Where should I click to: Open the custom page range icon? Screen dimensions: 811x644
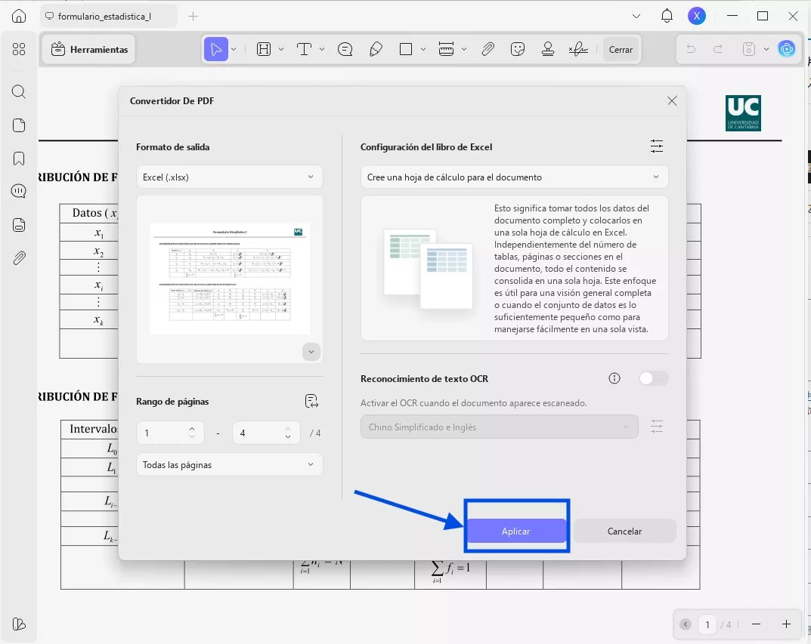pos(311,402)
